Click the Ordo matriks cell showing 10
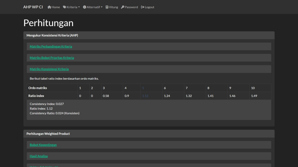The height and width of the screenshot is (167, 298). pos(253,88)
